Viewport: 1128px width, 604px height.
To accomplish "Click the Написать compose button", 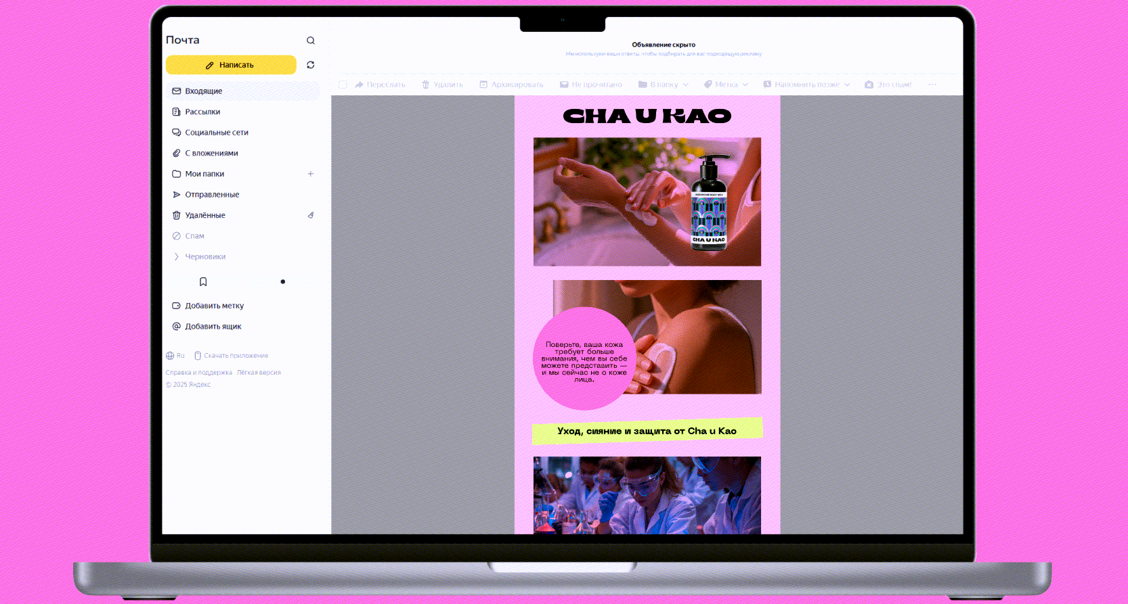I will [x=231, y=65].
